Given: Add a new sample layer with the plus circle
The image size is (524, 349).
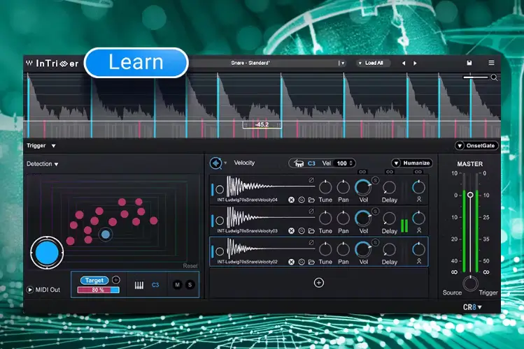Looking at the screenshot, I should tap(319, 283).
